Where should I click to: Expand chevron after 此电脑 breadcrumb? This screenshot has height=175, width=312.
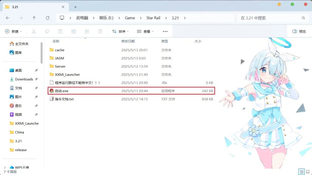(94, 18)
